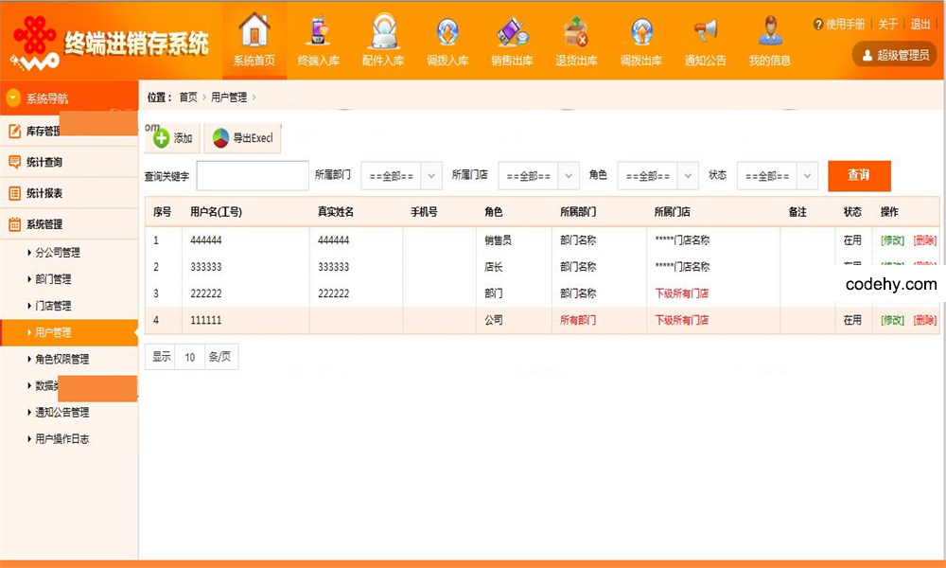Click the green plus 添加 icon

point(161,139)
